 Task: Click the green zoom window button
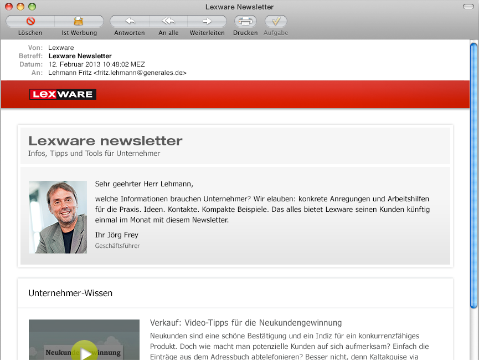tap(32, 7)
